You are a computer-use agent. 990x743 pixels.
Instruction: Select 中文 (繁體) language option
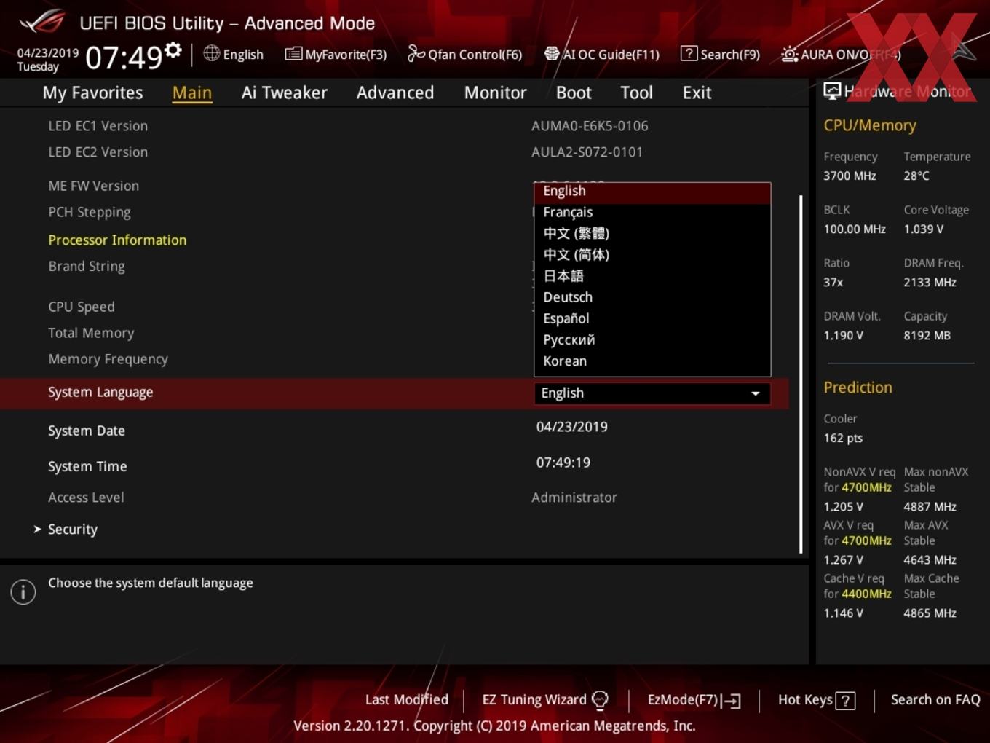pos(652,233)
